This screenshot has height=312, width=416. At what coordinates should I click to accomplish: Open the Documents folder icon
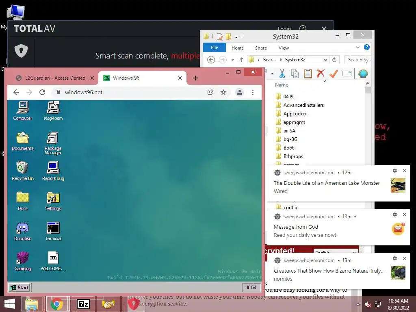coord(23,141)
